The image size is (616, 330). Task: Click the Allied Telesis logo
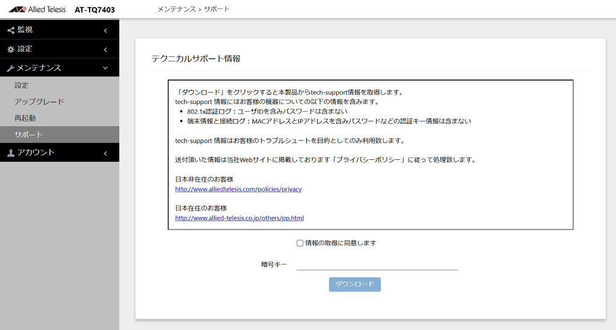coord(37,10)
